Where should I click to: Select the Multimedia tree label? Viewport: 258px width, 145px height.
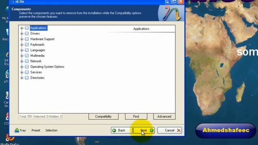point(37,56)
